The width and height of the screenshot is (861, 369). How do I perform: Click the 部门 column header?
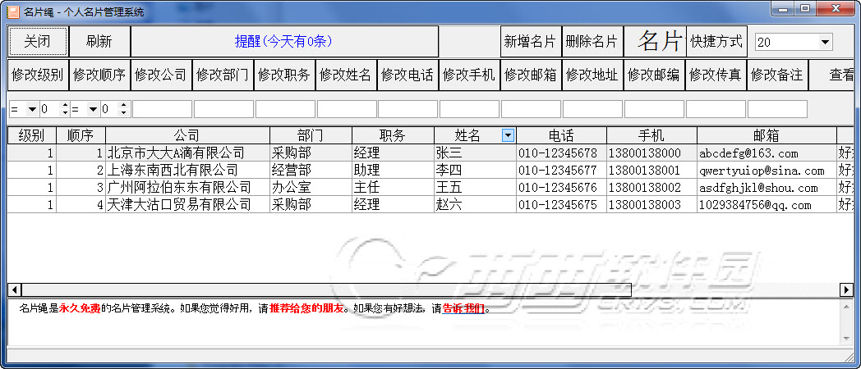click(311, 135)
